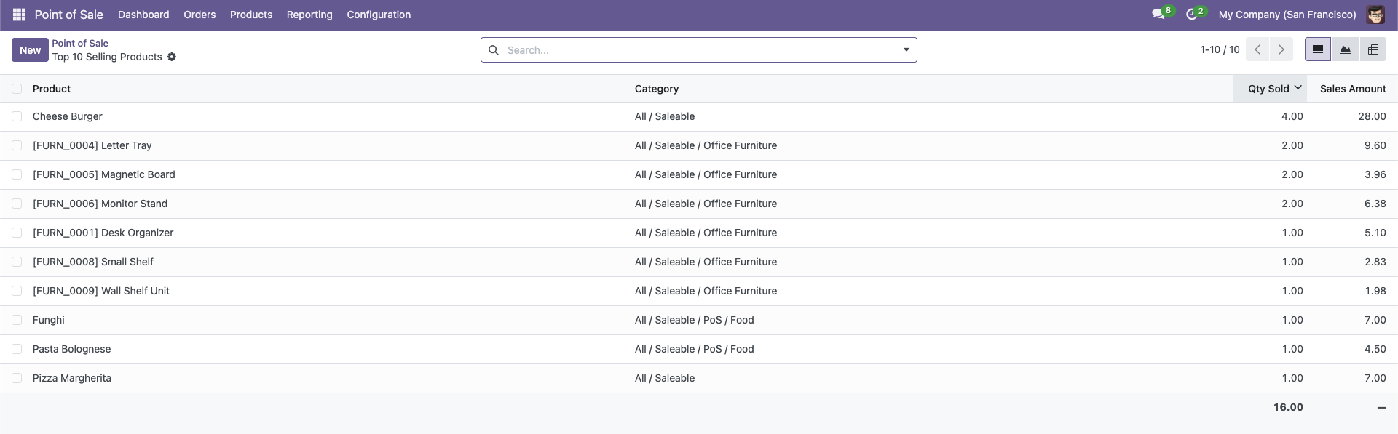Click the 1-10 / 10 pager counter
This screenshot has height=434, width=1398.
tap(1220, 49)
